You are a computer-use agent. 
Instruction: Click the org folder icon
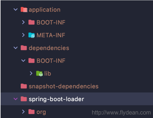[31, 112]
